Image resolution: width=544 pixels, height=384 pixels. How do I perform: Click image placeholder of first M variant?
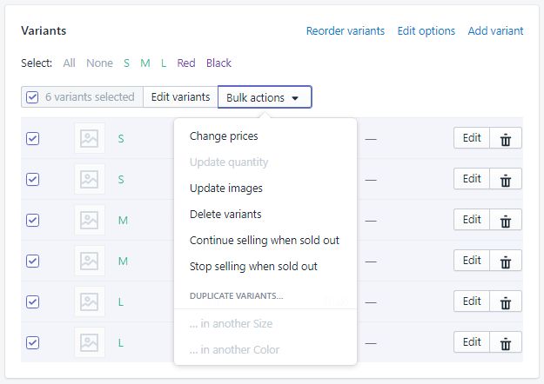click(89, 220)
